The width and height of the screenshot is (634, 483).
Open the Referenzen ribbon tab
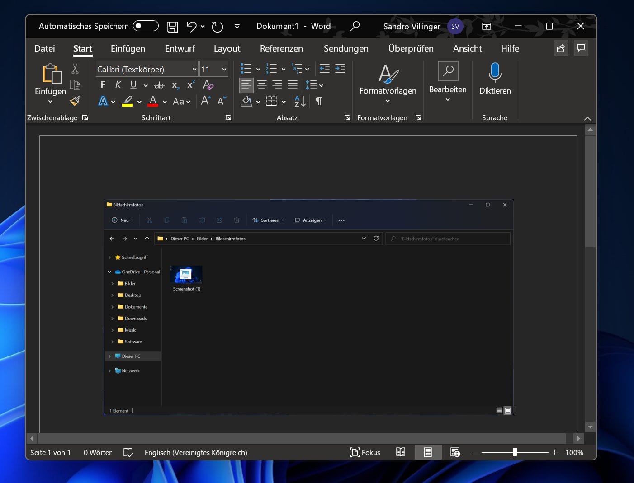[281, 48]
